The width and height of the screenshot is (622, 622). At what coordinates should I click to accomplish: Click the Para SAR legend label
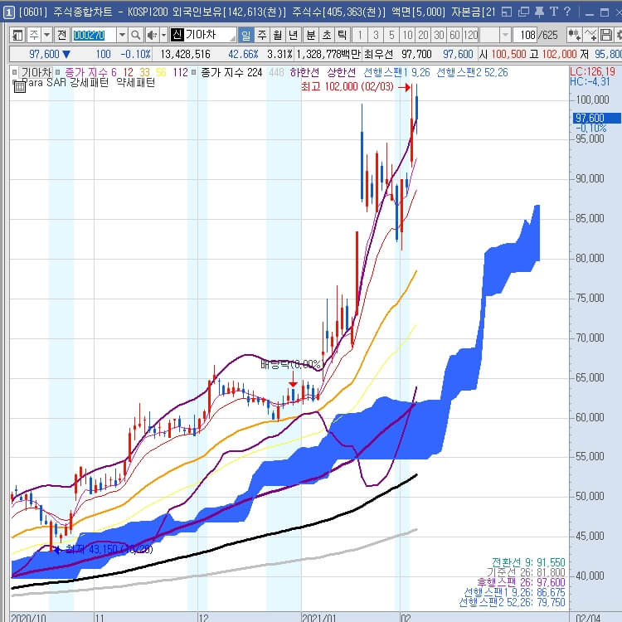pos(45,83)
